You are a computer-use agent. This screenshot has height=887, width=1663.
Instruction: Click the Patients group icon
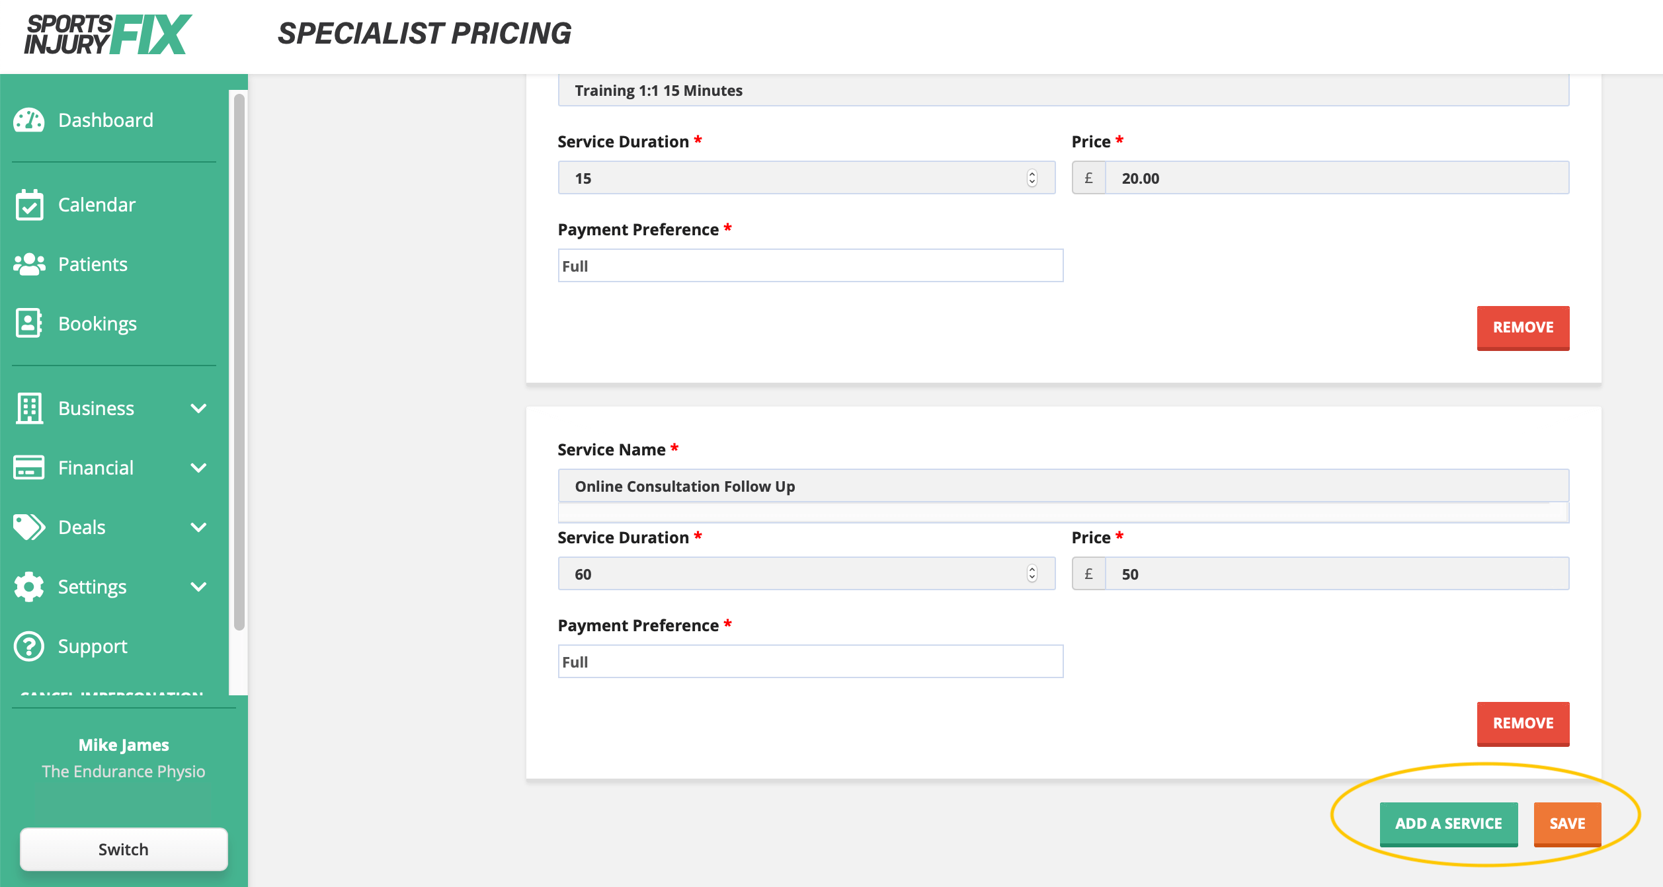click(x=29, y=264)
